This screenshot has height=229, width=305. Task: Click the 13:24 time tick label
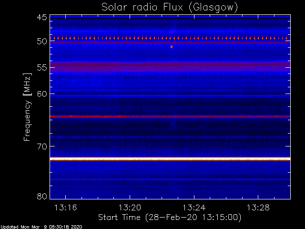194,208
